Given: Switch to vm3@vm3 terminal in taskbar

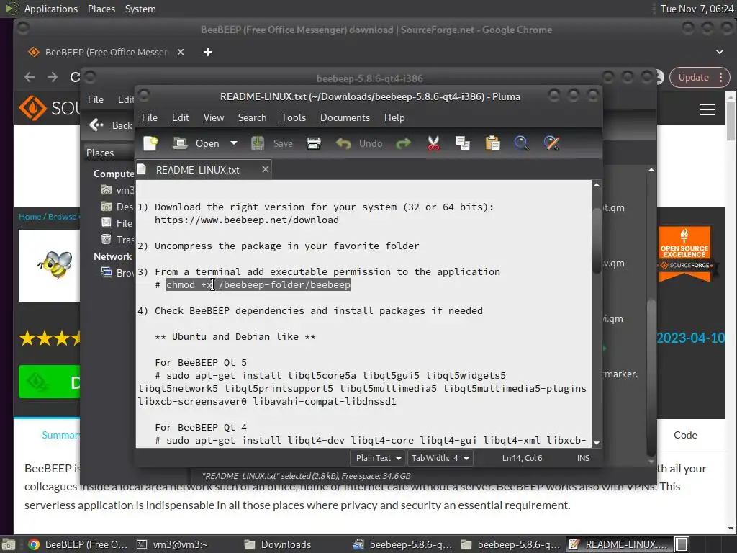Looking at the screenshot, I should click(172, 544).
